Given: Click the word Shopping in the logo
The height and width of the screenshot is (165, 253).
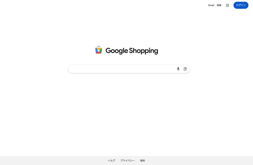Looking at the screenshot, I should point(144,51).
